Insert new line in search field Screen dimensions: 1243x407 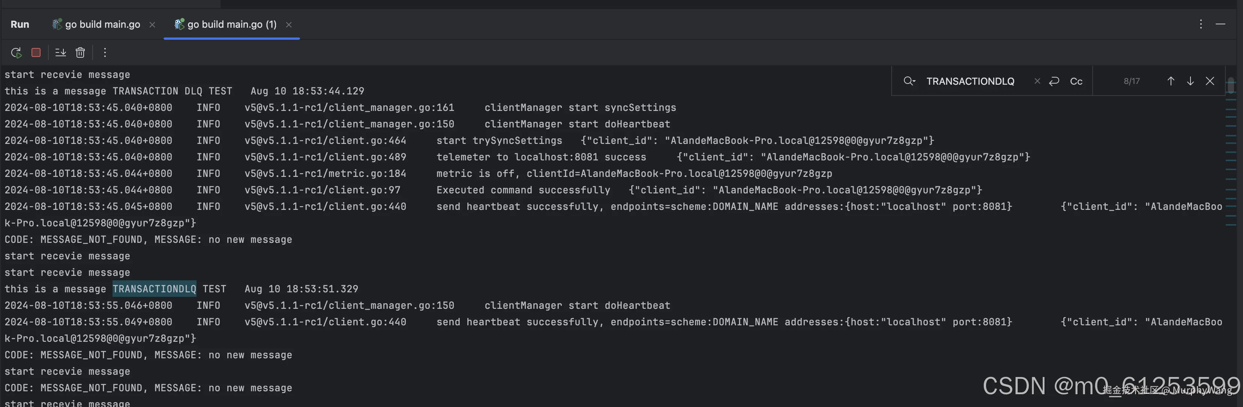point(1054,81)
